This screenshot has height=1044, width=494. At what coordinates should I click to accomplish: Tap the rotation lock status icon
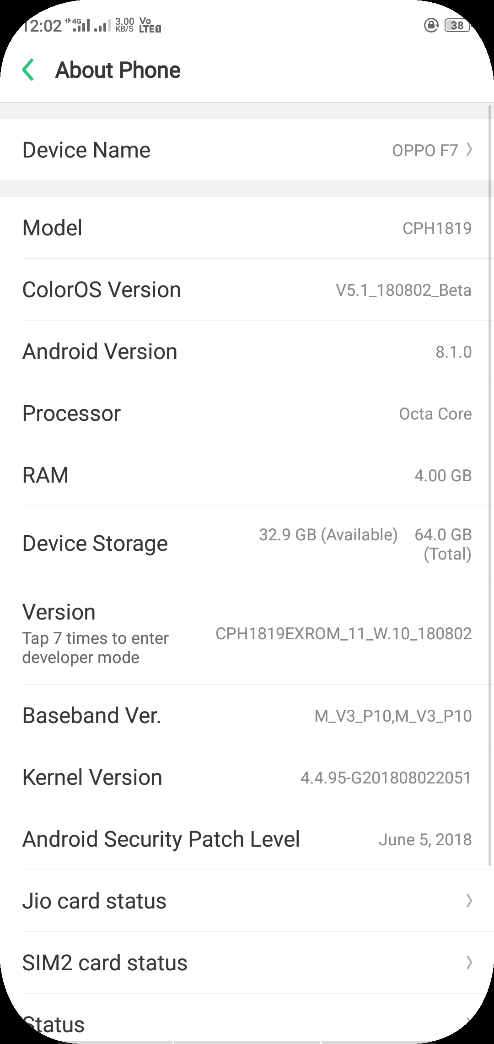(431, 26)
